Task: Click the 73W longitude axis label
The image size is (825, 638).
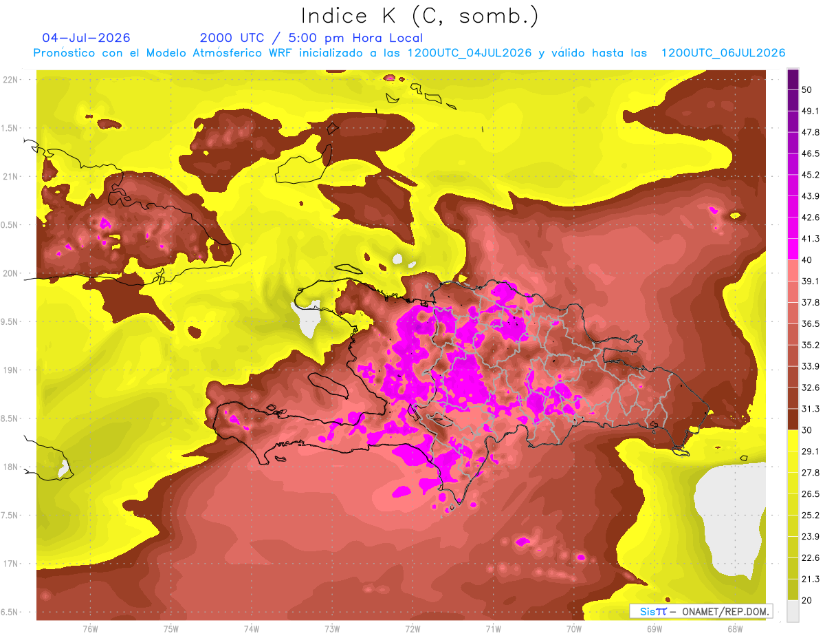Action: click(x=332, y=629)
